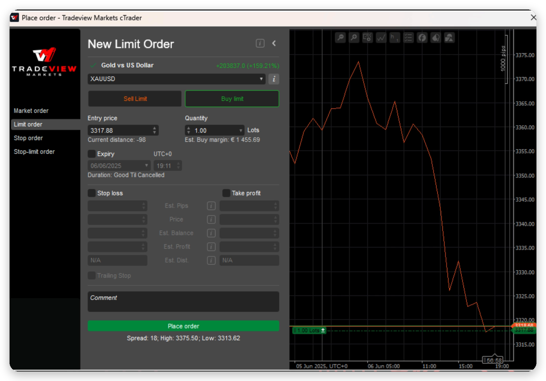Show info for Est. Balance row
The height and width of the screenshot is (381, 546).
click(211, 233)
